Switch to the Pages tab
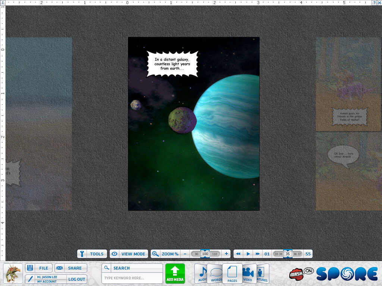 [x=232, y=274]
